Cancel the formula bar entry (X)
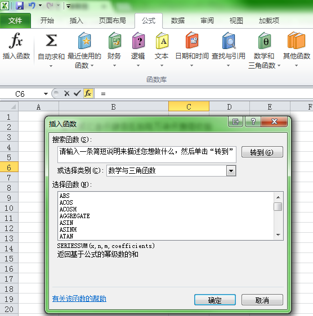This screenshot has width=313, height=316. pos(67,93)
